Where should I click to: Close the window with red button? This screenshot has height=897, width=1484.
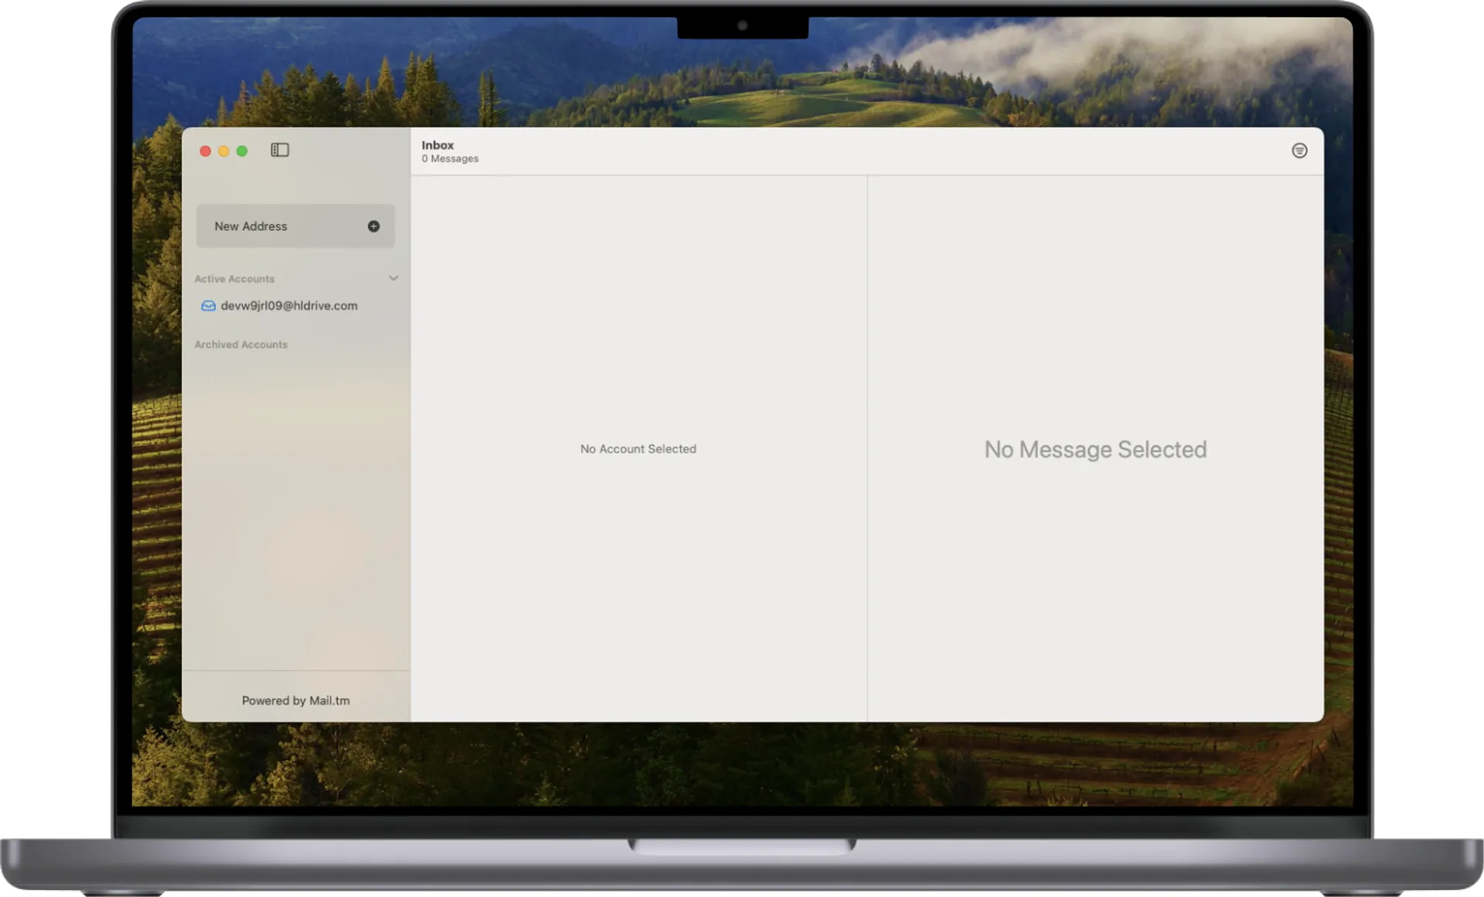point(206,151)
